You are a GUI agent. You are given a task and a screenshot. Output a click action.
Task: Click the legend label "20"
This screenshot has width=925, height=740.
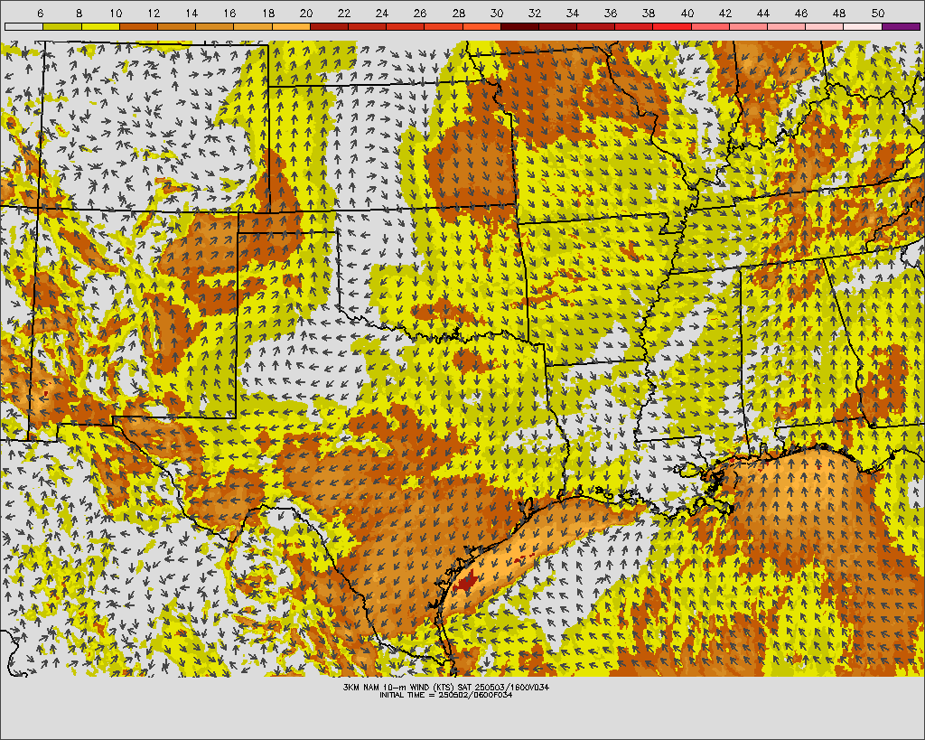[x=305, y=13]
